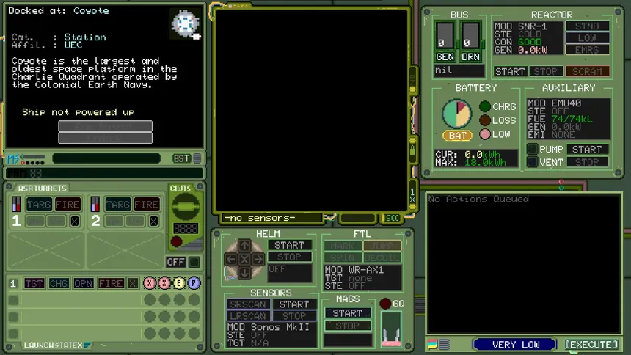This screenshot has height=355, width=631.
Task: Click the CIWS rotary dial
Action: [x=186, y=207]
